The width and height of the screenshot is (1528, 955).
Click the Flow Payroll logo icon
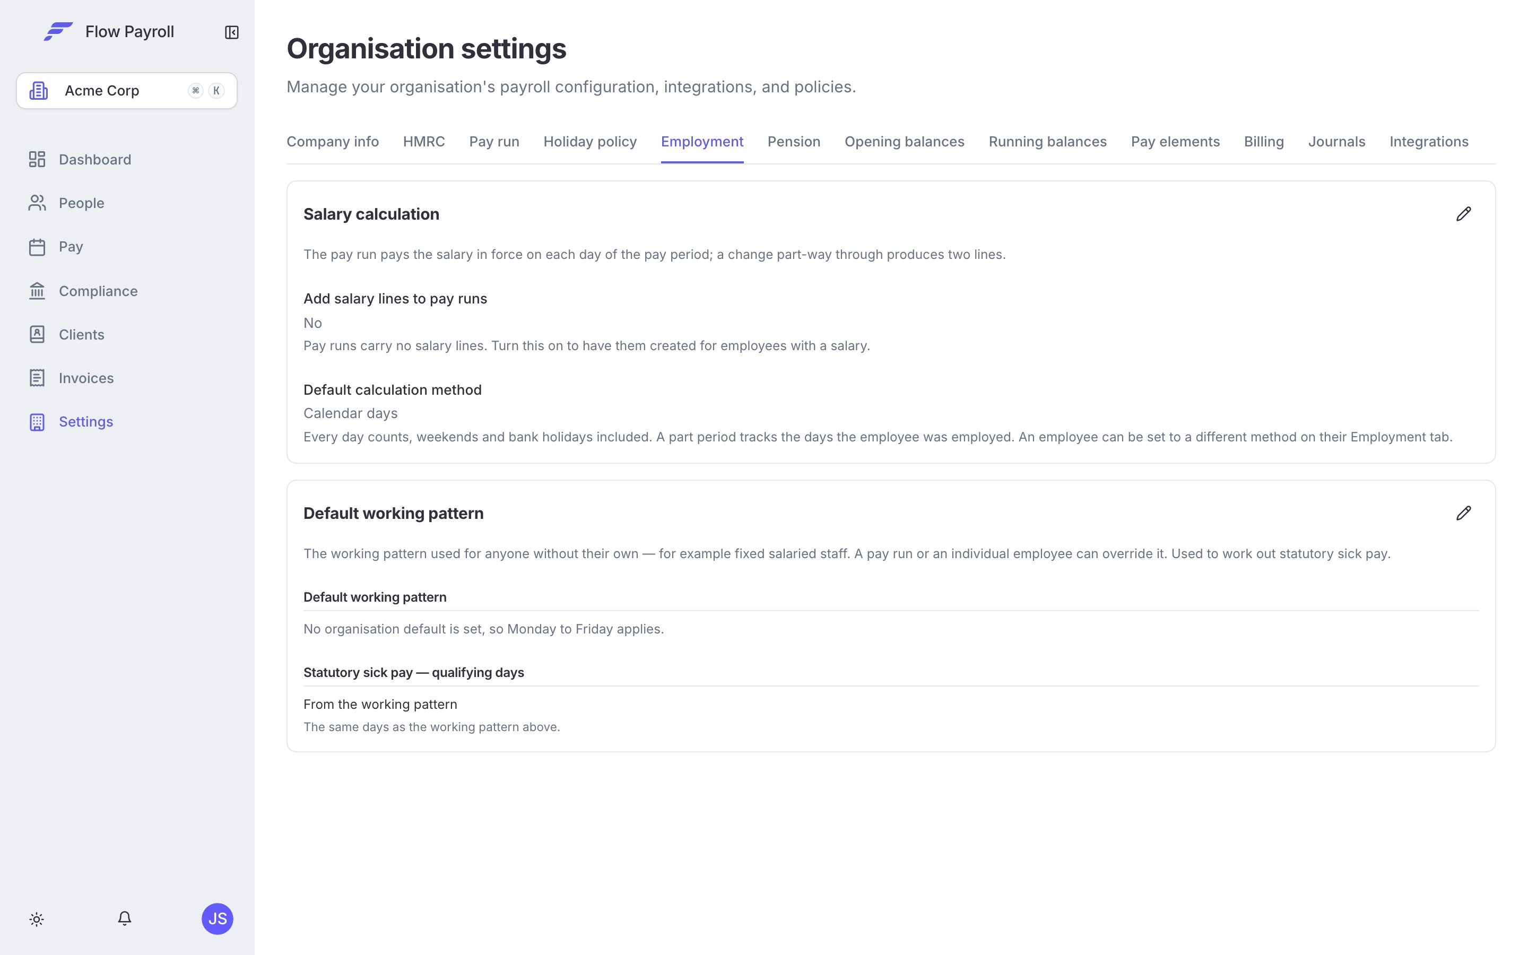pos(58,32)
